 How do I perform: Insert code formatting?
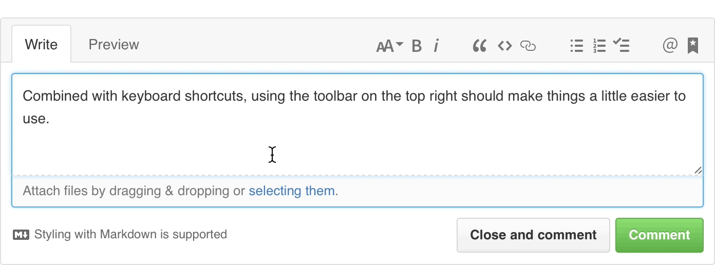click(504, 46)
